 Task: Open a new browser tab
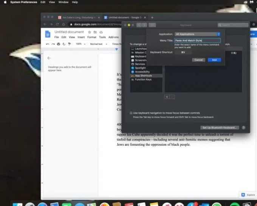point(152,17)
